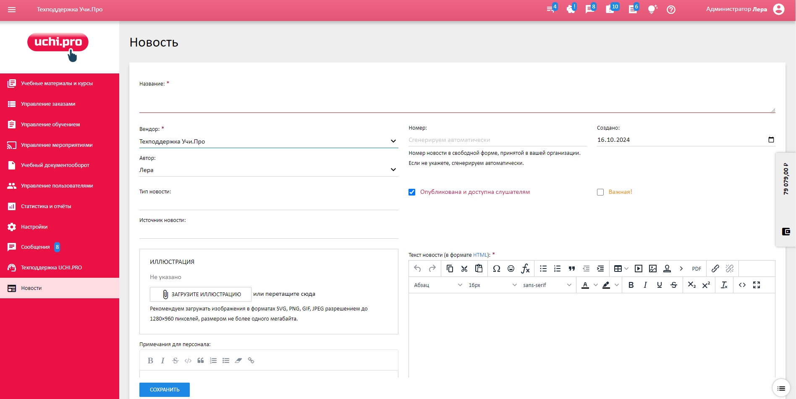Open 'Управление обучением' sidebar menu

(60, 125)
